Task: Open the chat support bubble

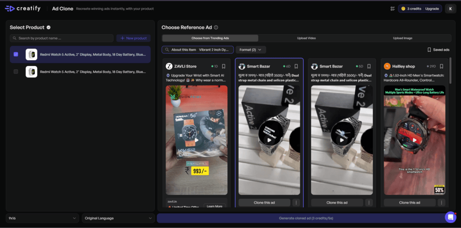Action: pos(450,217)
